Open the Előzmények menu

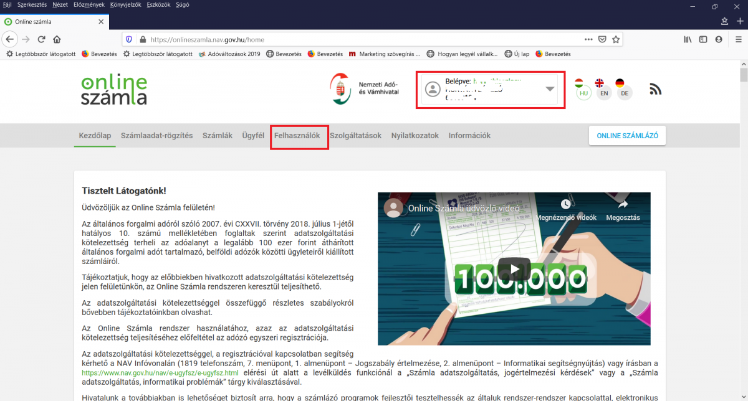click(x=89, y=4)
